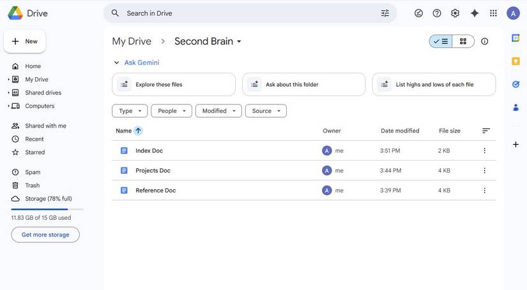Click the advanced search options icon
The width and height of the screenshot is (527, 290).
(385, 13)
